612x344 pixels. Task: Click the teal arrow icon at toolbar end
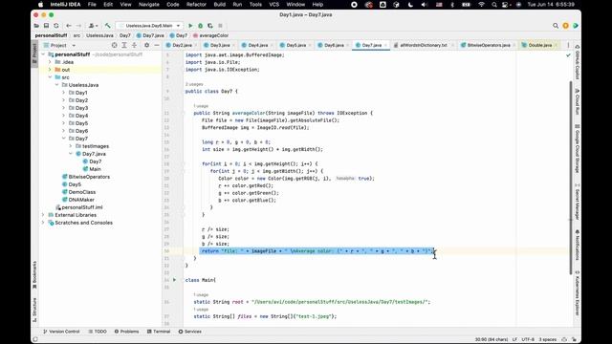tap(576, 26)
